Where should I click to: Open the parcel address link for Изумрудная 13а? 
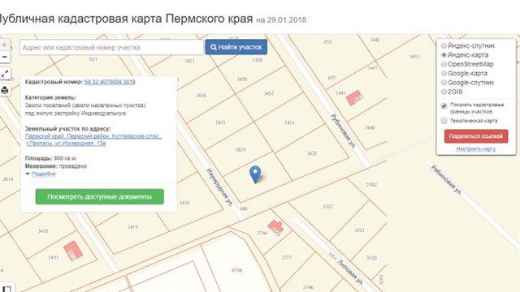tap(93, 140)
